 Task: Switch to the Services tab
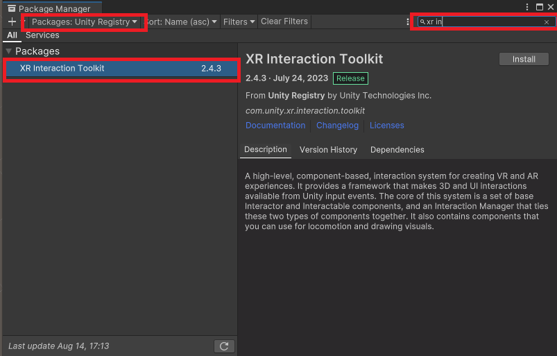(x=42, y=35)
